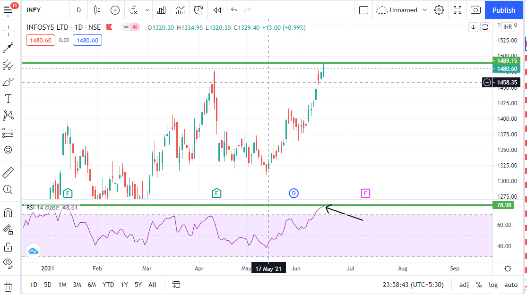Viewport: 527px width, 294px height.
Task: Open the D interval selector
Action: tap(78, 10)
